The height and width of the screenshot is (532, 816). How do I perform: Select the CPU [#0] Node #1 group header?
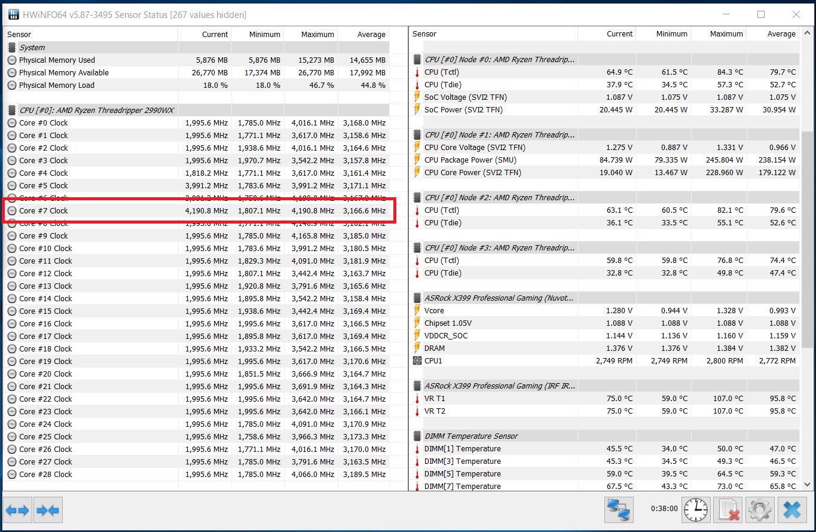[605, 134]
